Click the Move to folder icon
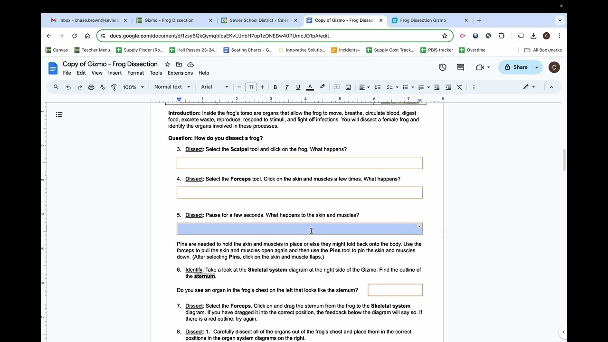This screenshot has width=608, height=342. click(x=179, y=64)
